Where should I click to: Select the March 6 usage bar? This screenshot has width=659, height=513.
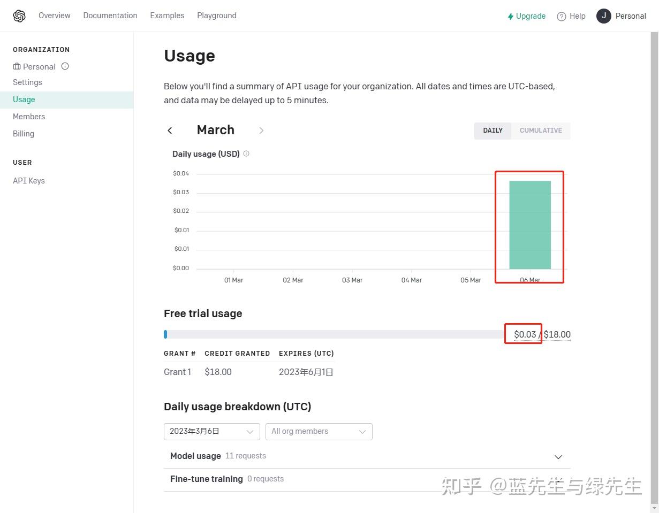click(x=529, y=225)
